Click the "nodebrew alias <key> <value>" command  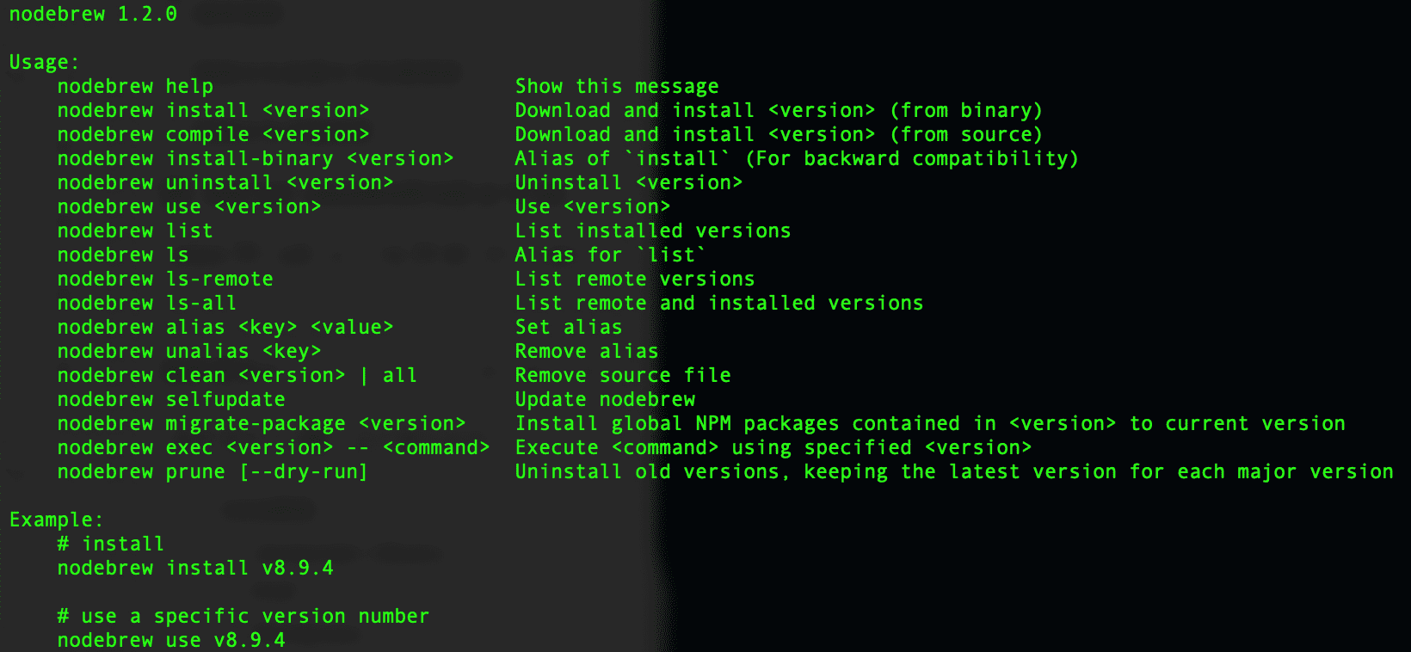point(225,328)
